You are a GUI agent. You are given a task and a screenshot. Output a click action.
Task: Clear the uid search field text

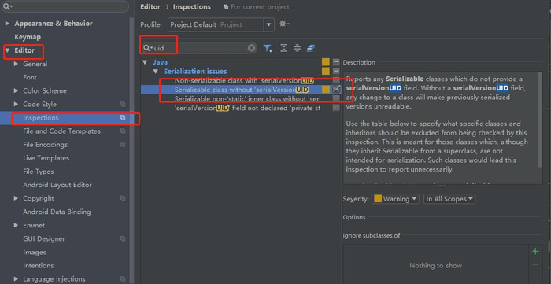point(252,48)
